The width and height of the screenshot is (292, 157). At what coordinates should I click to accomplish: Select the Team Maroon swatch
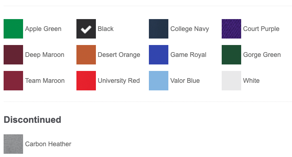13,81
